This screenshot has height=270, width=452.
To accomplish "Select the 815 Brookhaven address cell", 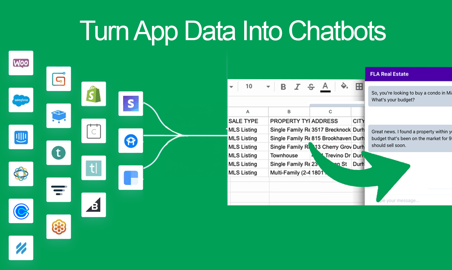I will coord(331,138).
